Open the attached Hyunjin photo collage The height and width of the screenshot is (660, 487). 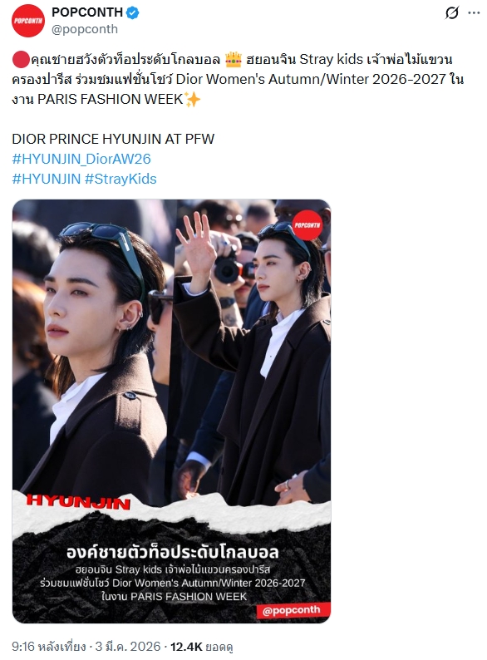click(171, 411)
